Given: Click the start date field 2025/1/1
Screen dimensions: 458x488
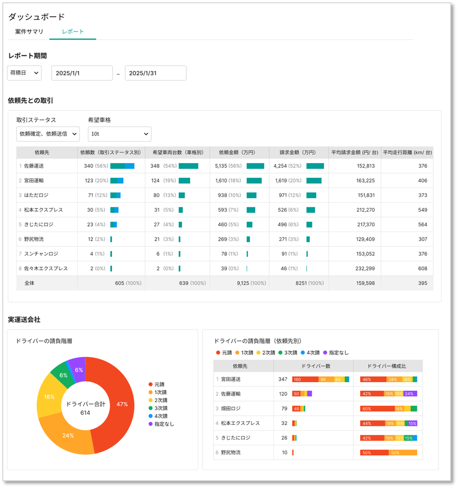Looking at the screenshot, I should click(82, 73).
